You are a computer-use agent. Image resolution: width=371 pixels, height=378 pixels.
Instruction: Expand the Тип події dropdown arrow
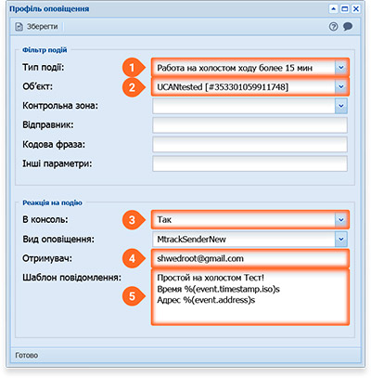click(340, 68)
